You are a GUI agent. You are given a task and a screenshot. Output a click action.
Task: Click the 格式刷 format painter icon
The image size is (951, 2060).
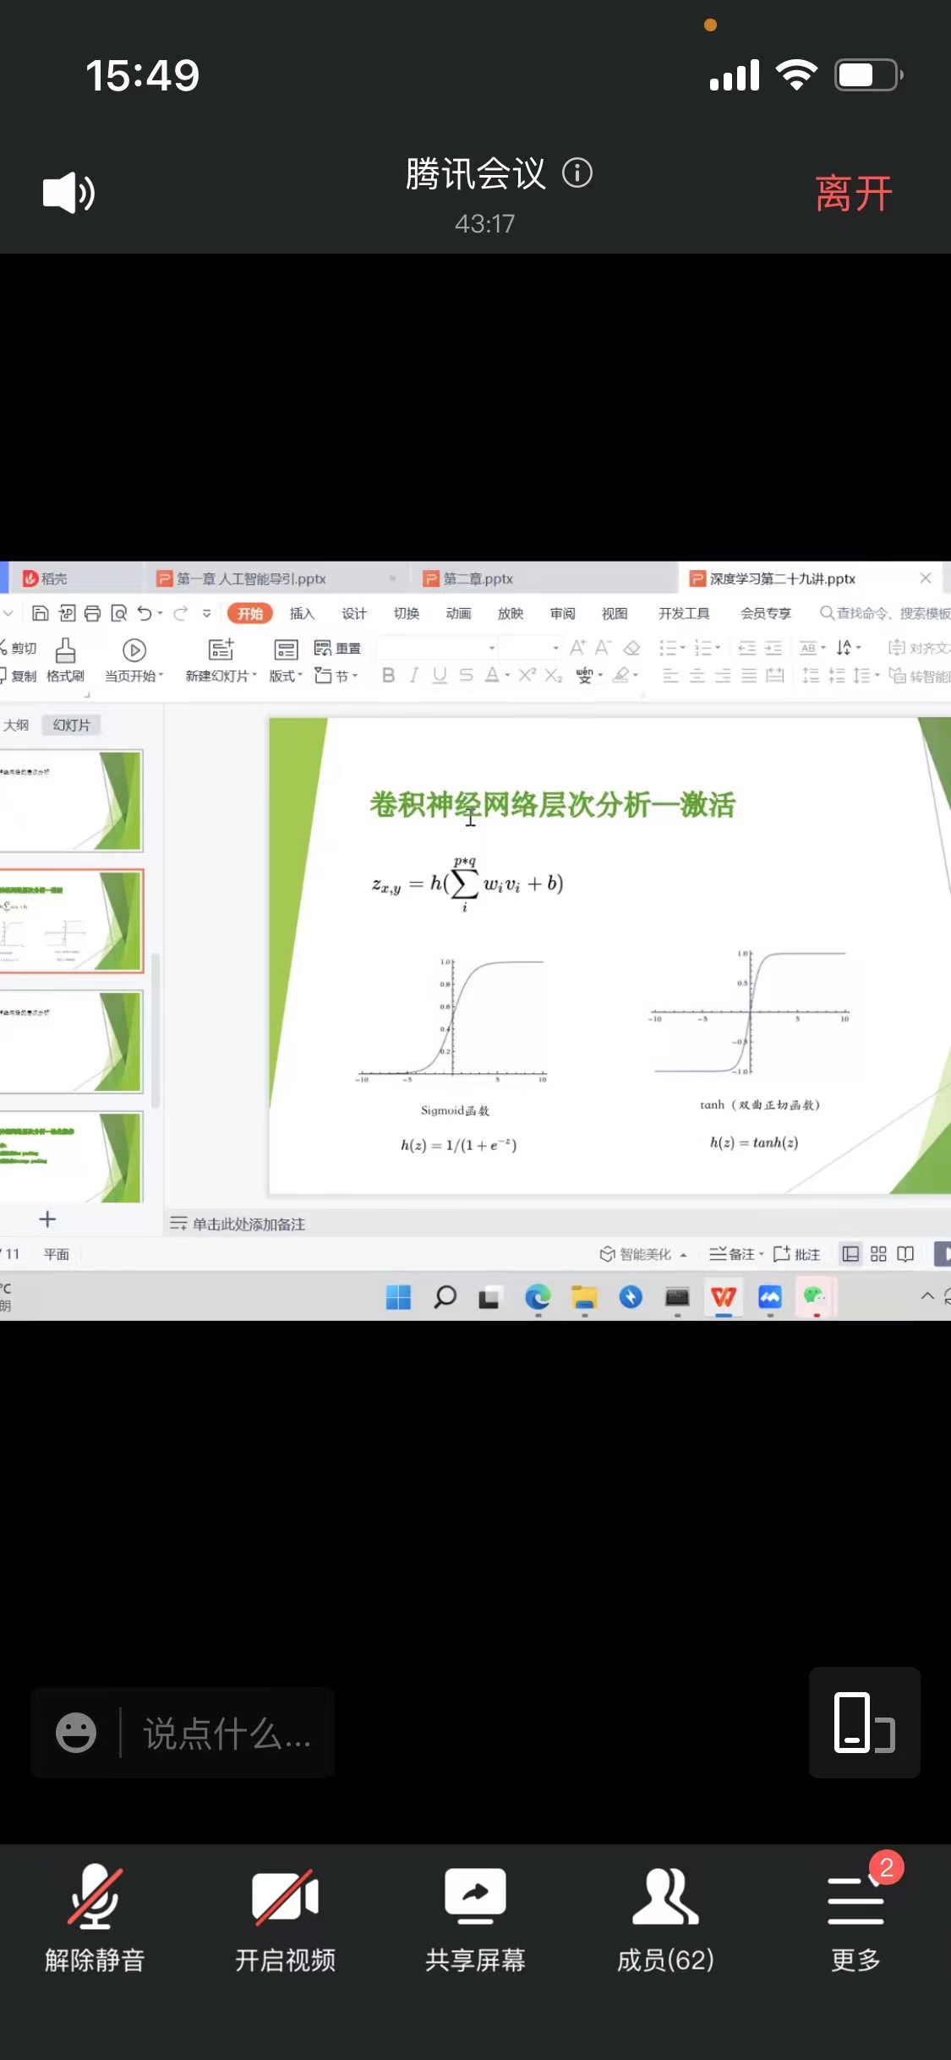[x=65, y=660]
